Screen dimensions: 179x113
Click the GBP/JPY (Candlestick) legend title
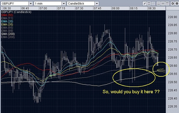tap(16, 12)
